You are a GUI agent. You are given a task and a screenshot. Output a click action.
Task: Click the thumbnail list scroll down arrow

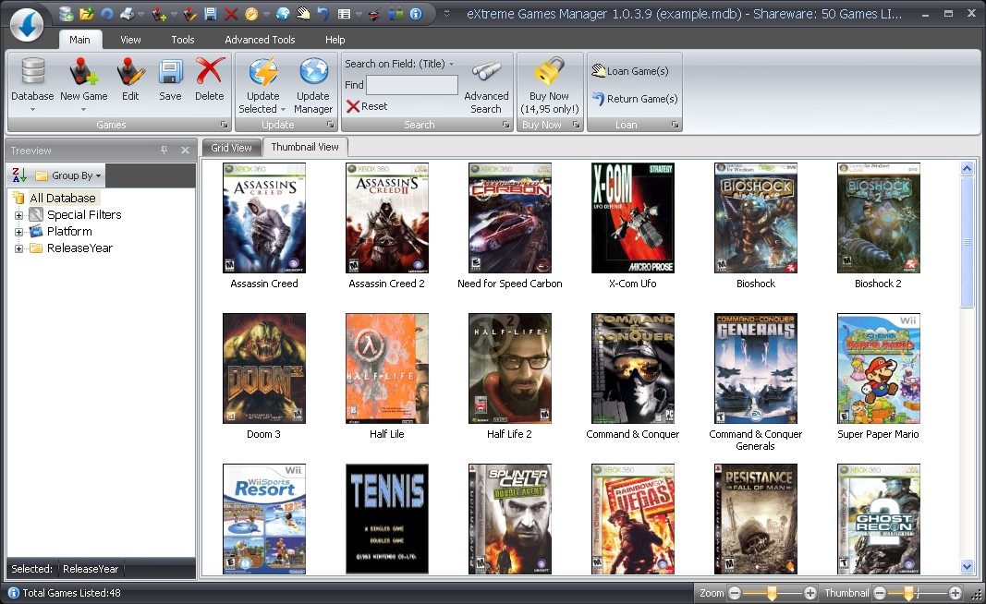click(x=967, y=566)
